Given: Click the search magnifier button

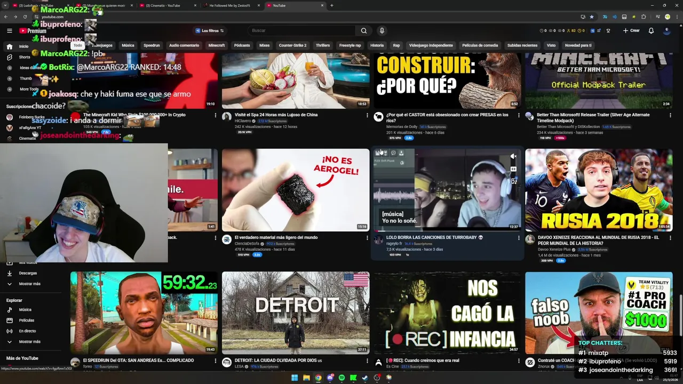Looking at the screenshot, I should (x=364, y=30).
